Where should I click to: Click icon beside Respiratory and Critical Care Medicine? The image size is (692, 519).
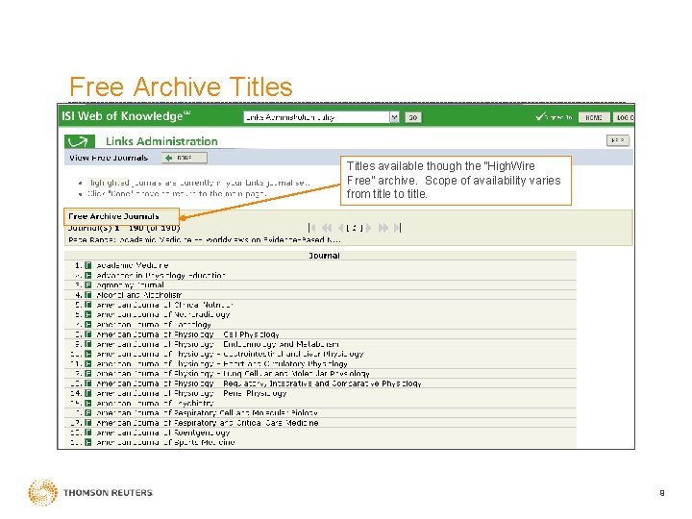pyautogui.click(x=88, y=423)
